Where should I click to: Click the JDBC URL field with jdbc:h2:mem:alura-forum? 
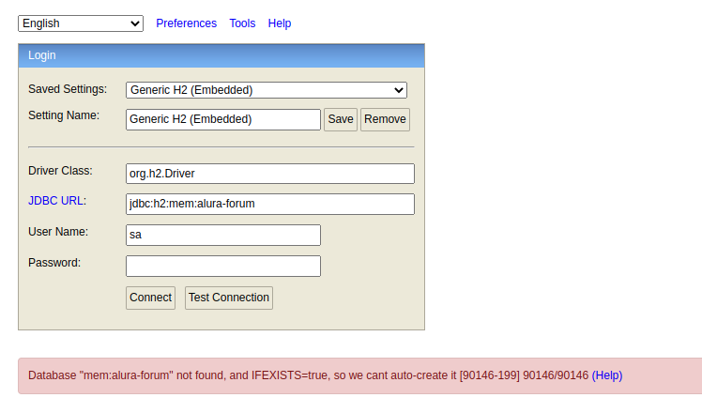pyautogui.click(x=270, y=204)
